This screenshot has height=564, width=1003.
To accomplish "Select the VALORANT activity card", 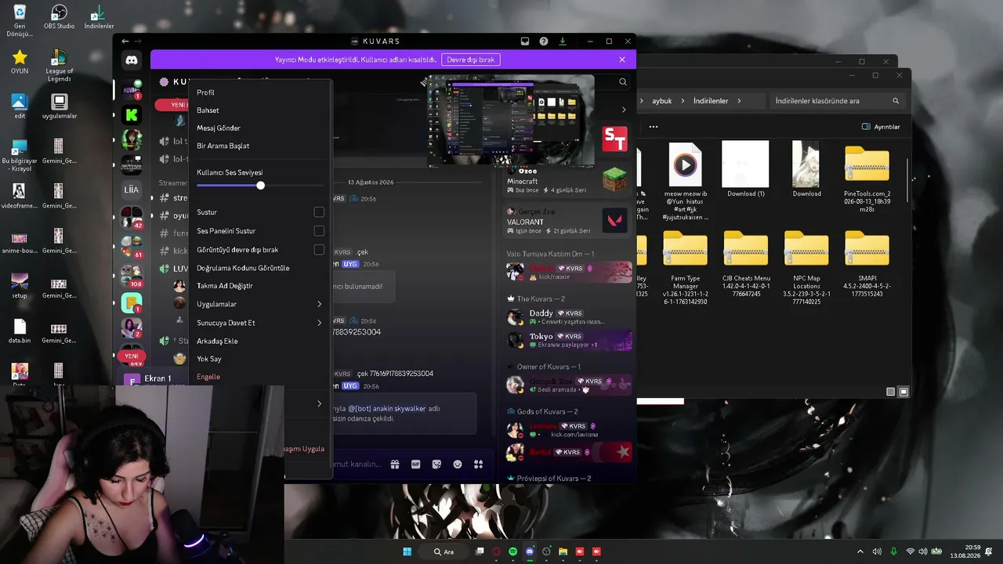I will coord(567,221).
